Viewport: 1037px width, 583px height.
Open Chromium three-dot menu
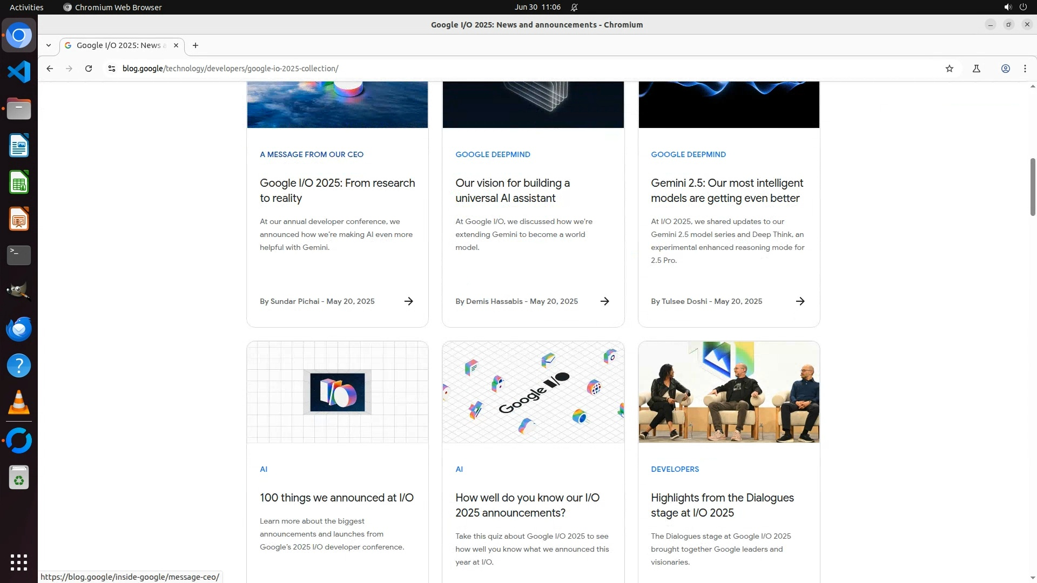1025,69
